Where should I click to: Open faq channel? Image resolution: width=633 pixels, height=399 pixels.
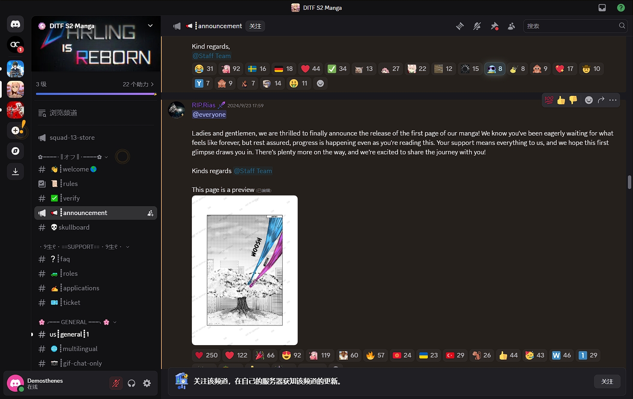[96, 259]
